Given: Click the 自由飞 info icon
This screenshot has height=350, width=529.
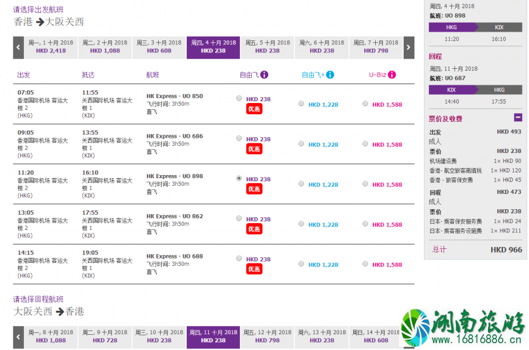Looking at the screenshot, I should coord(264,75).
